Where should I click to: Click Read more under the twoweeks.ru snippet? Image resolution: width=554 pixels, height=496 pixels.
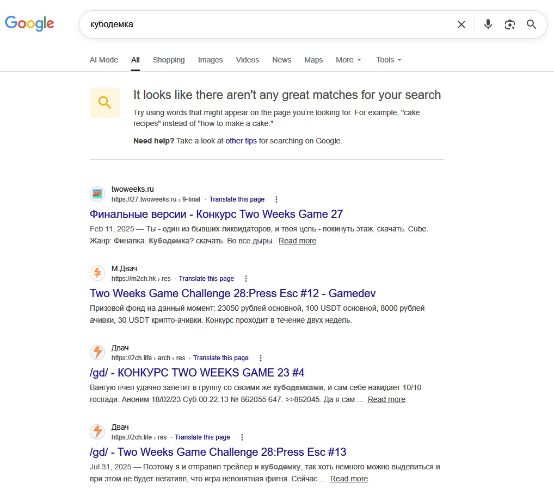click(x=297, y=241)
